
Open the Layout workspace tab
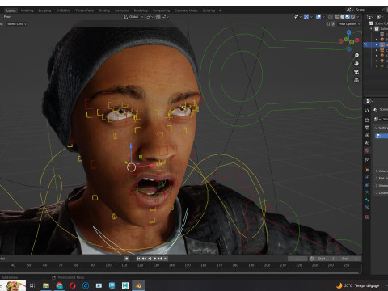11,11
